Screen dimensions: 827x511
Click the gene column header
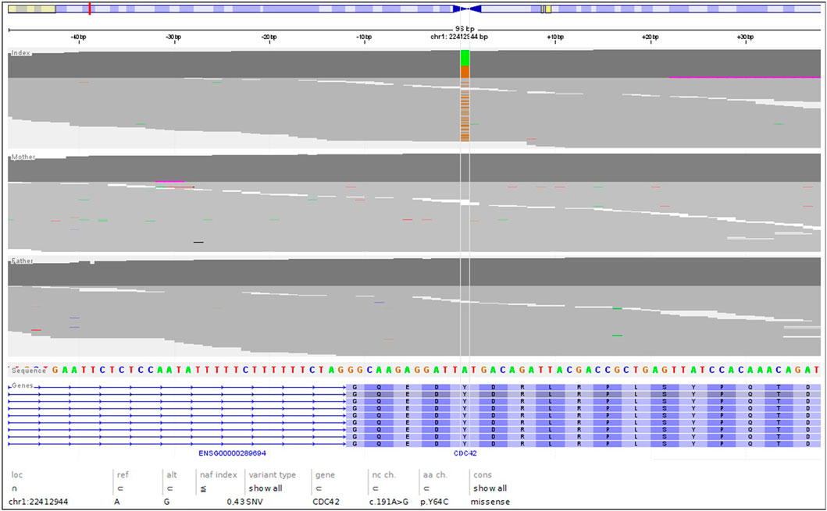pyautogui.click(x=325, y=475)
